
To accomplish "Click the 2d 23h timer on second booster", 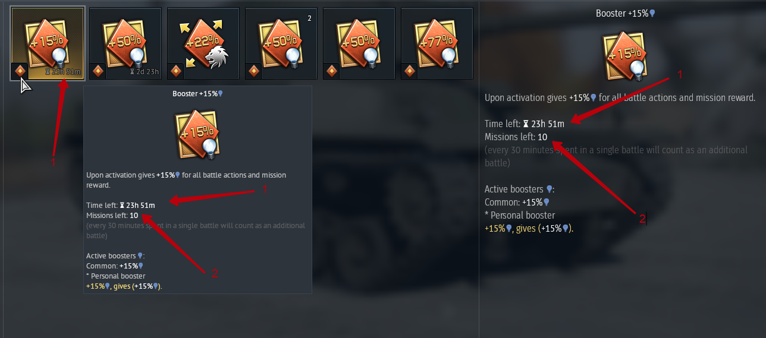I will (x=145, y=72).
